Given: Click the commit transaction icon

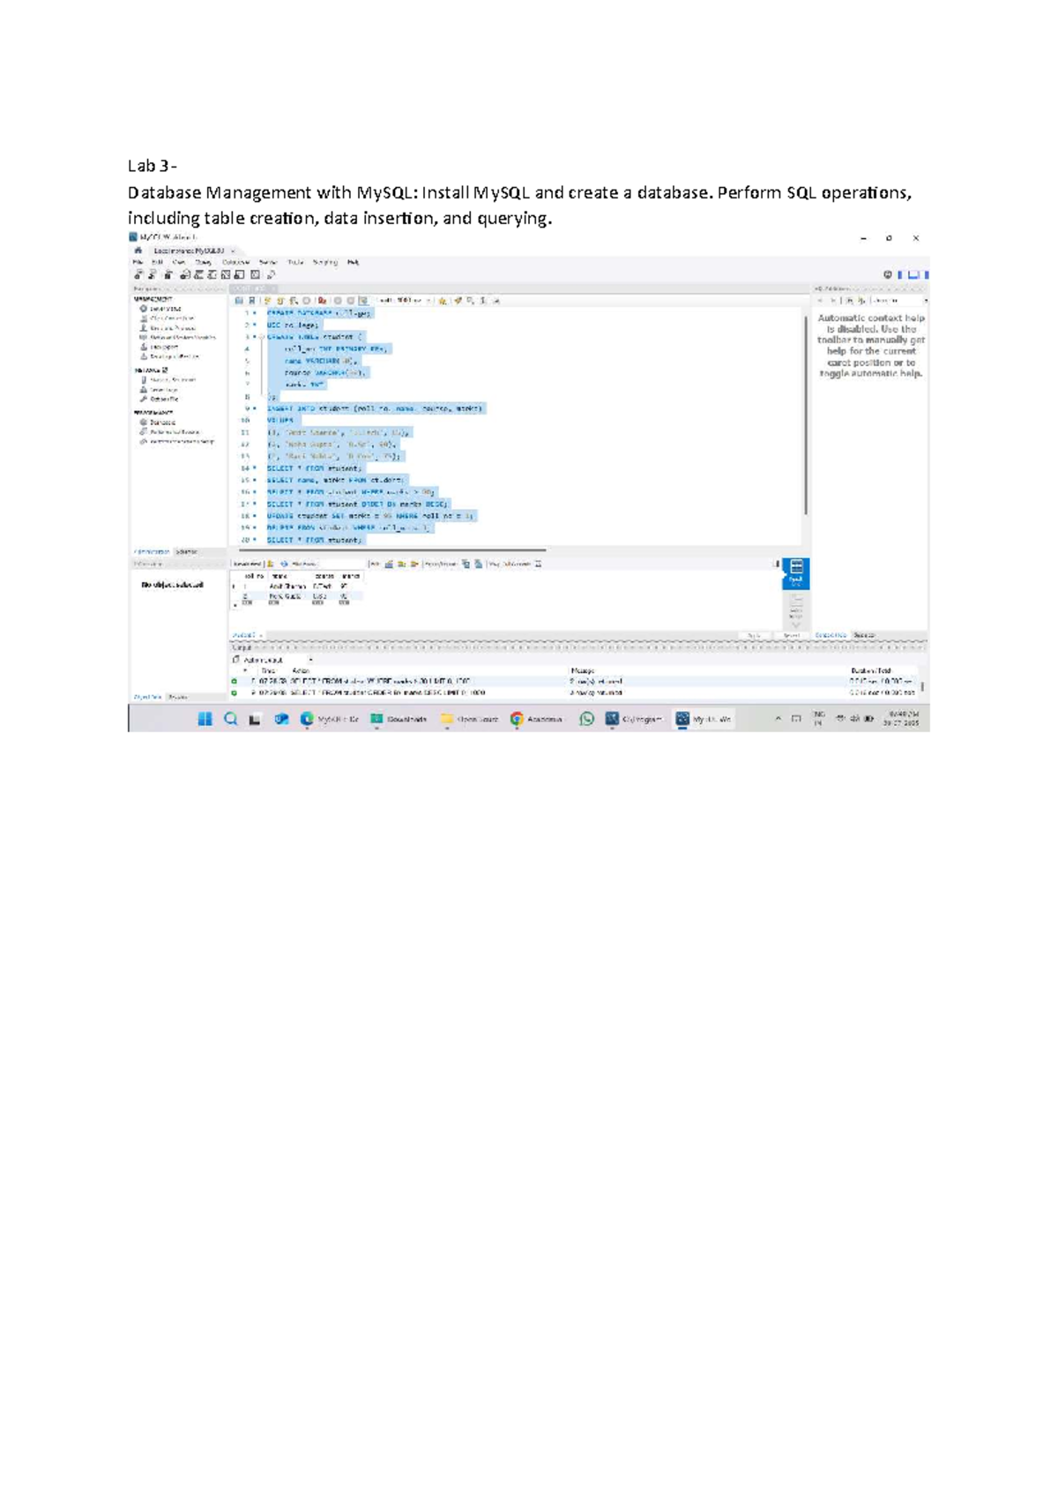Looking at the screenshot, I should [x=338, y=301].
